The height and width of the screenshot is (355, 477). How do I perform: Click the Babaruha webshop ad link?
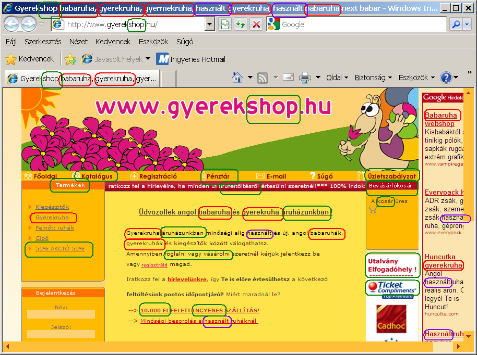[x=441, y=119]
